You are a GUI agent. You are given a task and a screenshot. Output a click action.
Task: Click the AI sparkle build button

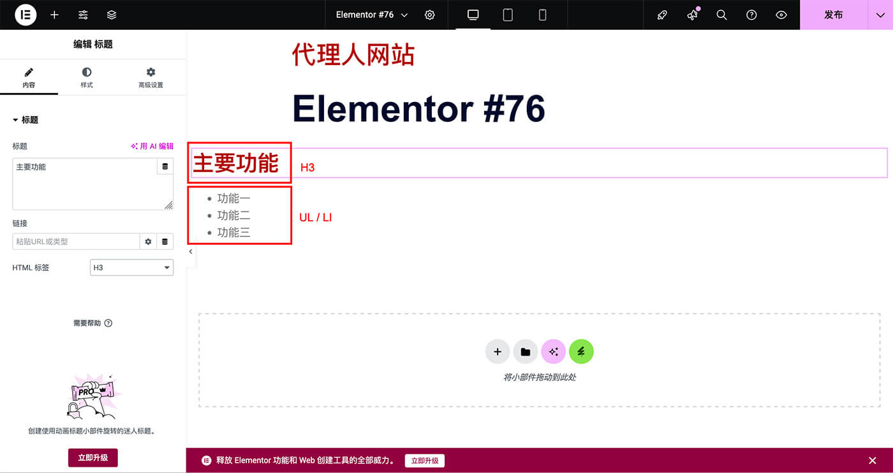pyautogui.click(x=553, y=351)
